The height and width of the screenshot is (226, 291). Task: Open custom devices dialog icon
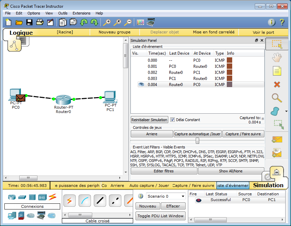pyautogui.click(x=151, y=22)
